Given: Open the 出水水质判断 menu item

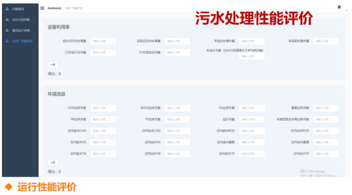Looking at the screenshot, I should [x=21, y=20].
